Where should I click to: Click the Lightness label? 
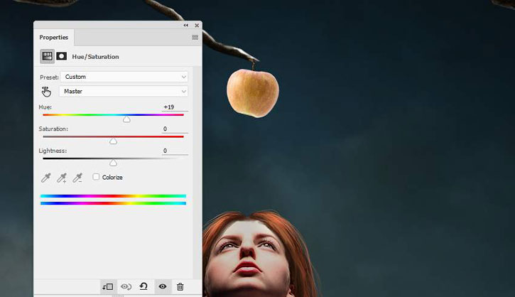[53, 151]
